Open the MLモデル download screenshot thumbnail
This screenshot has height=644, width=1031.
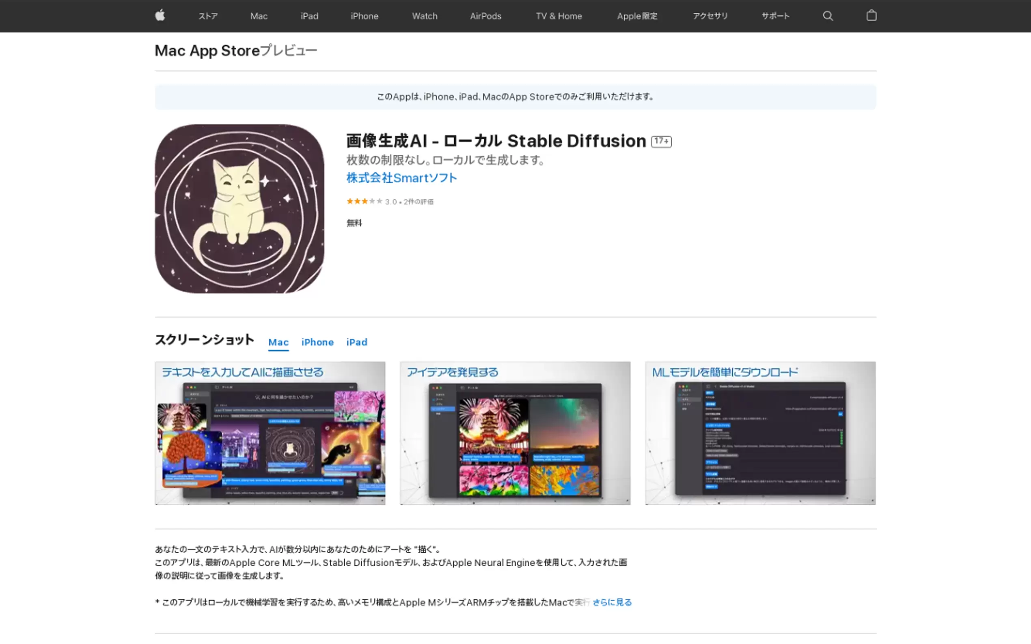(x=760, y=433)
